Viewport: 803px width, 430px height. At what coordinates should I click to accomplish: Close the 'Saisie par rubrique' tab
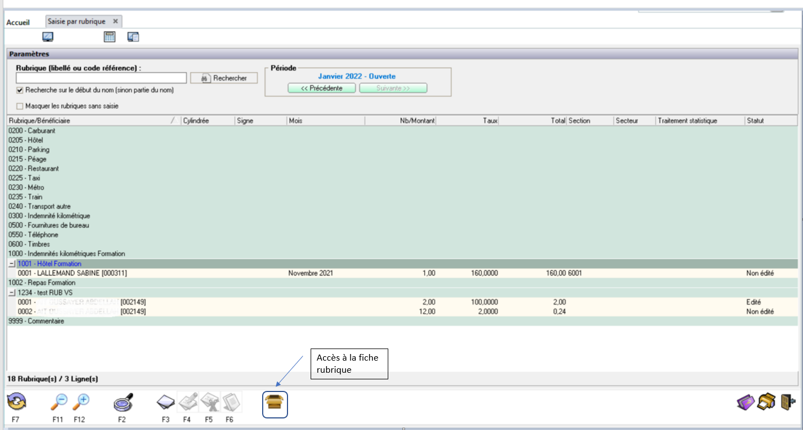116,21
